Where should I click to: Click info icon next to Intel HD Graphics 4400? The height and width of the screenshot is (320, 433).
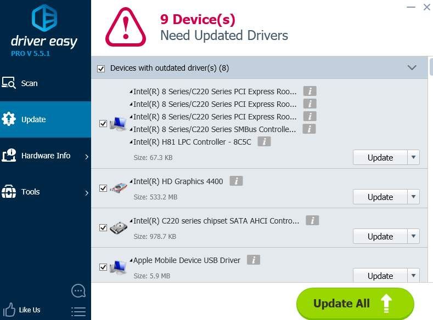236,181
